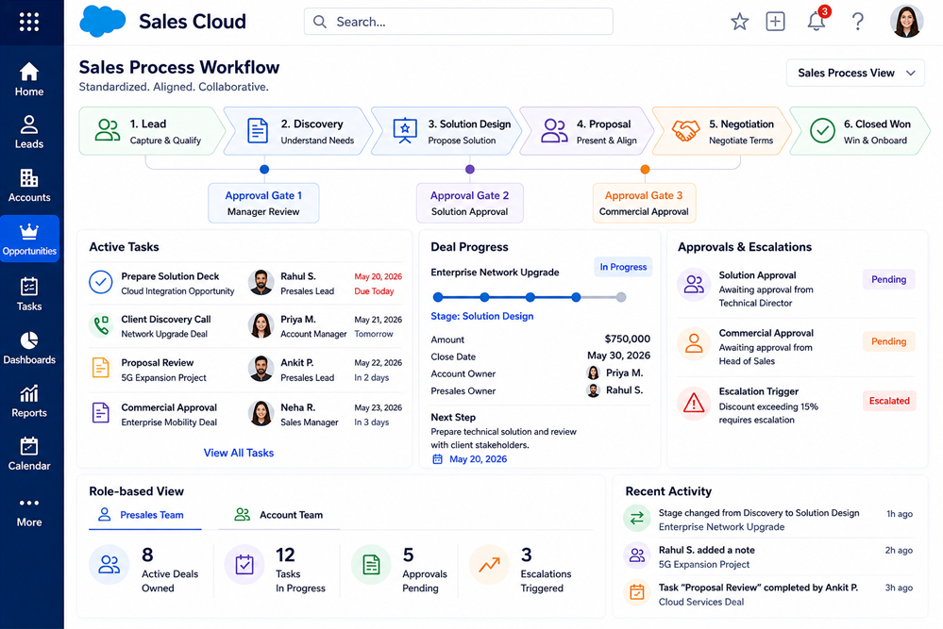Screen dimensions: 943x629
Task: Click the plus add-new icon in header
Action: [775, 22]
